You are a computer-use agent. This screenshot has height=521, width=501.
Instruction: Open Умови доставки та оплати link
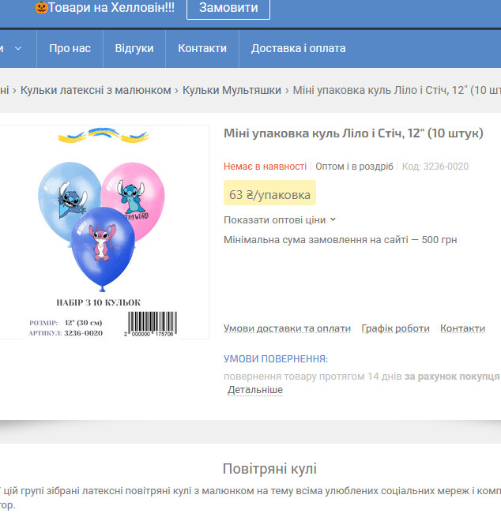[287, 328]
